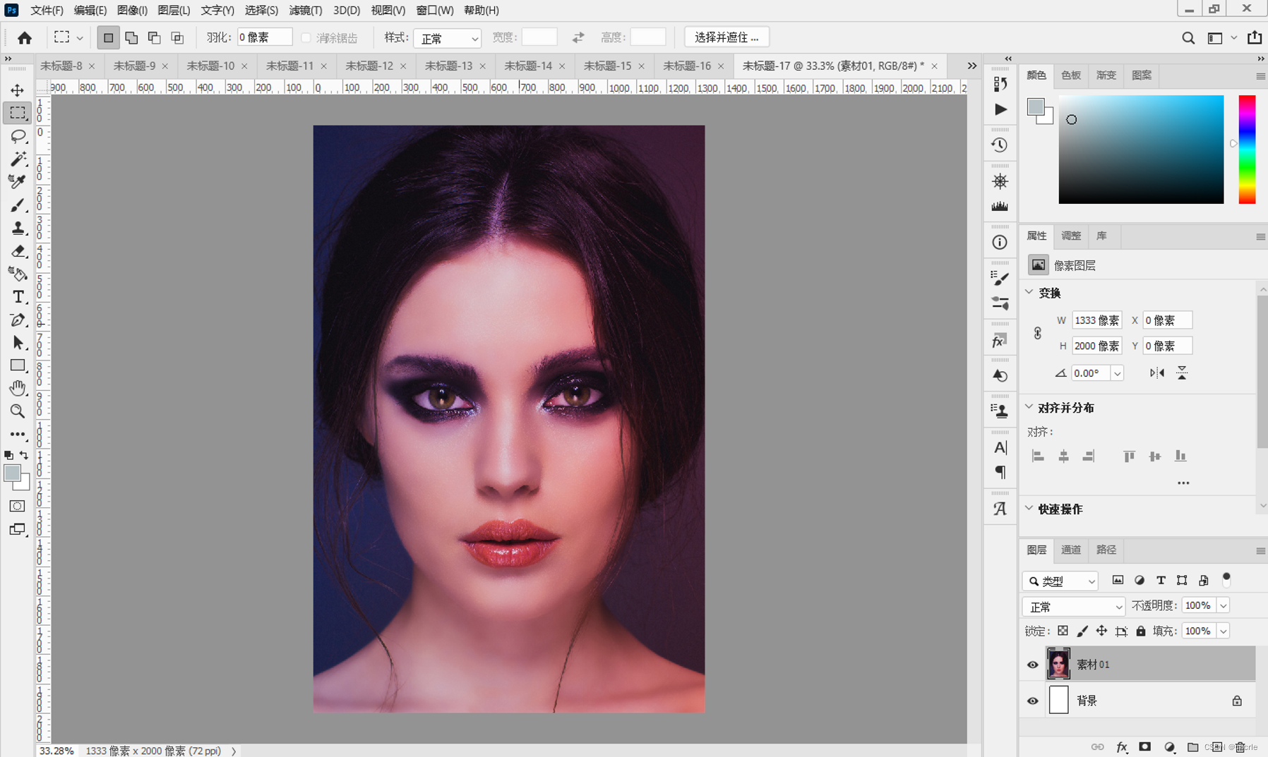Open the 图像(I) menu
The image size is (1268, 757).
point(132,11)
